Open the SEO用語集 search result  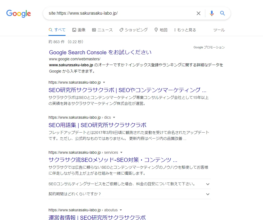click(x=97, y=125)
